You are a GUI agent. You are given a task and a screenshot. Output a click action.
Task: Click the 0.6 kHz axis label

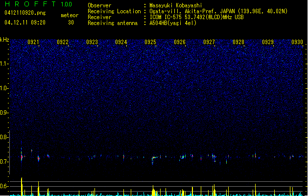click(4, 186)
